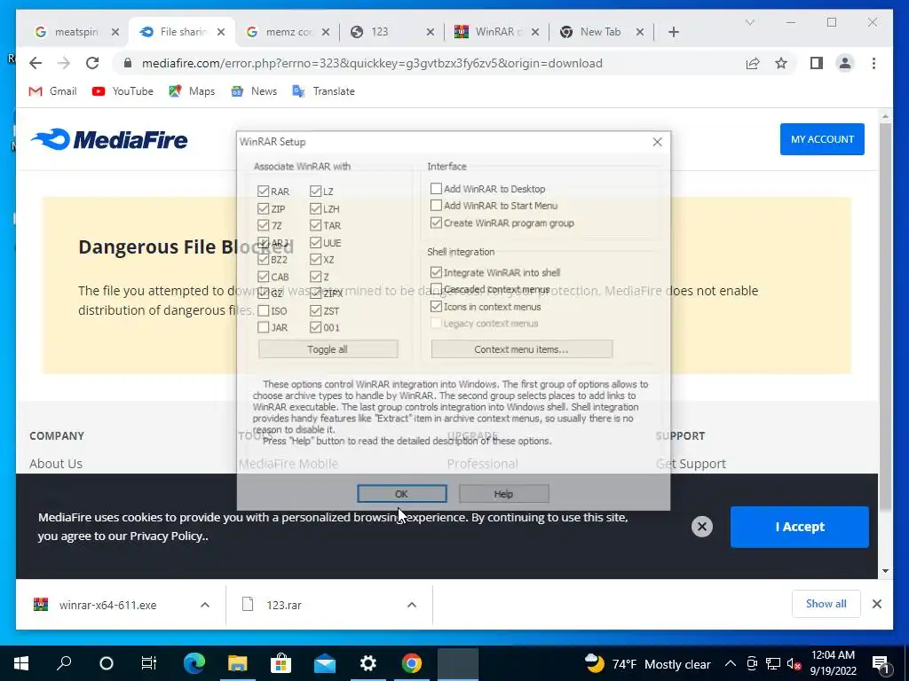Open Microsoft Edge from taskbar
This screenshot has height=681, width=909.
click(x=194, y=663)
